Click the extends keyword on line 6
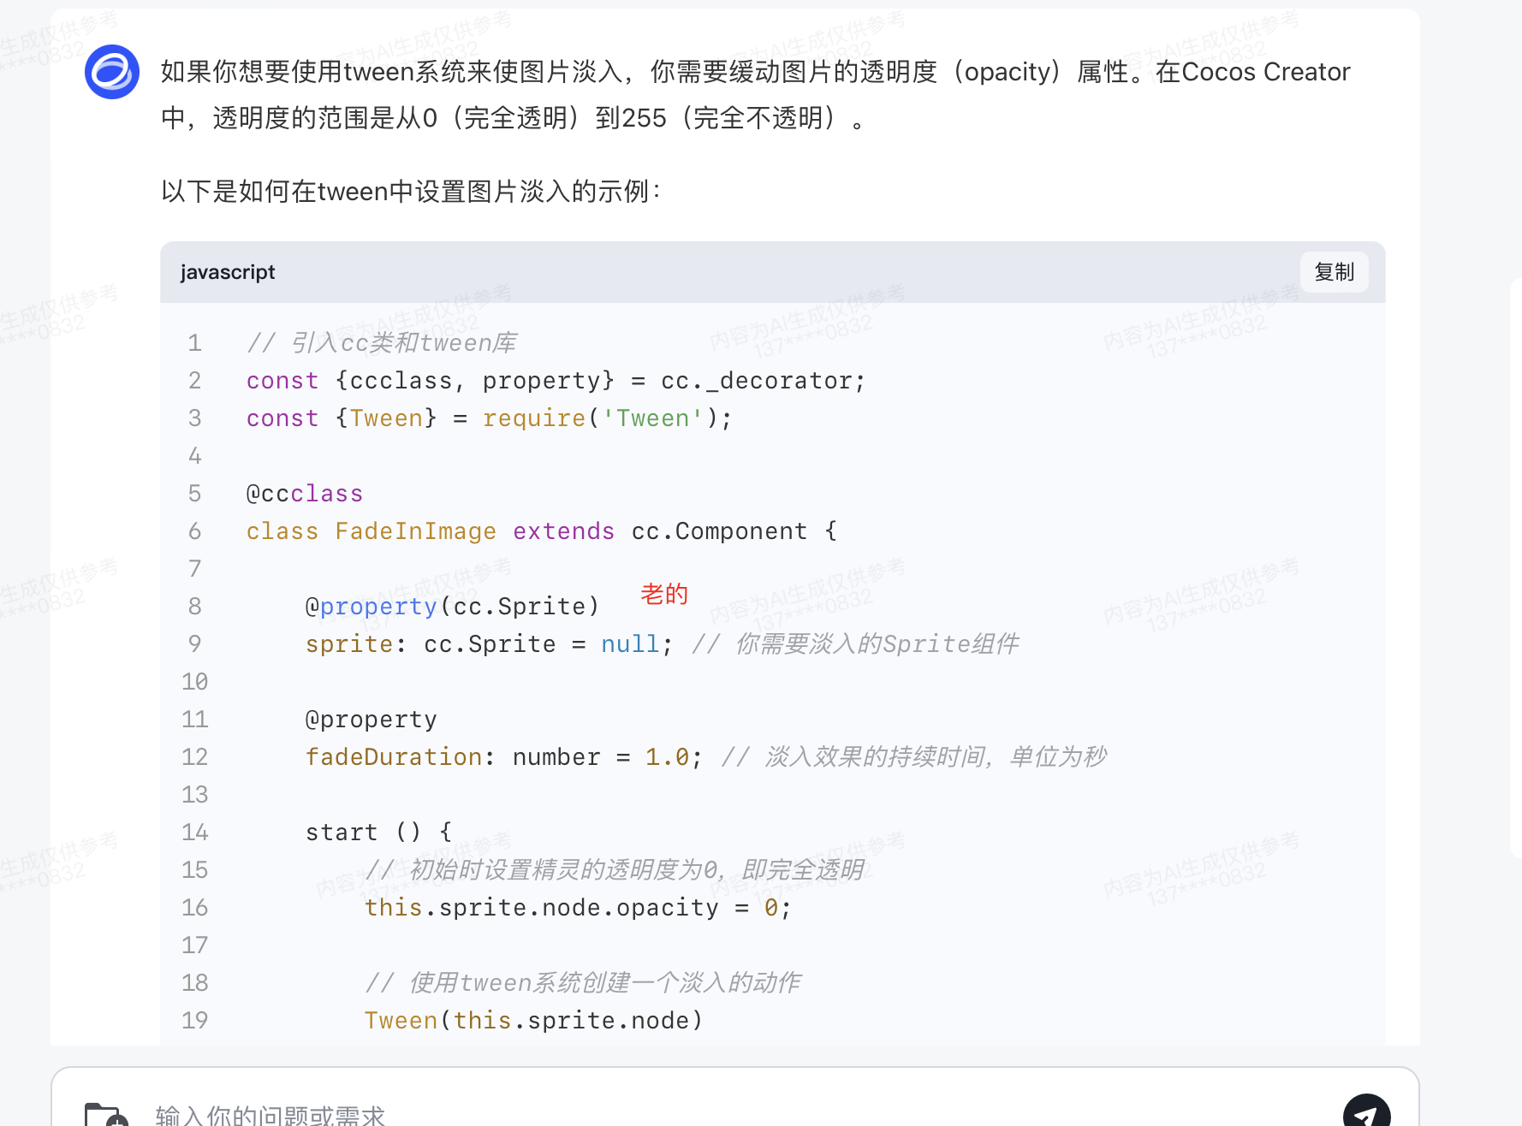Image resolution: width=1522 pixels, height=1126 pixels. [563, 531]
